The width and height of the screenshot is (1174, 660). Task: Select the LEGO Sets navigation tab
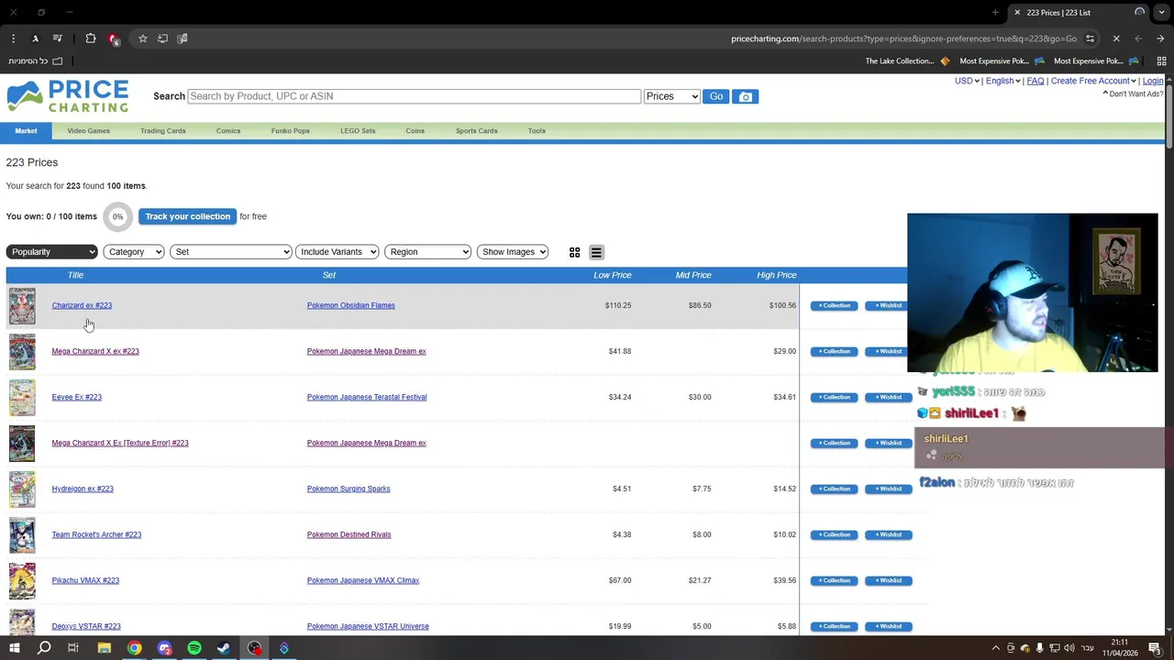point(358,131)
